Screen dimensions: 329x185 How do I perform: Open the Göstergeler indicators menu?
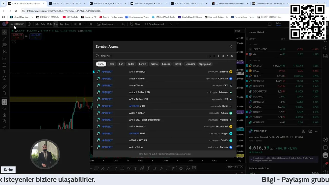click(106, 24)
